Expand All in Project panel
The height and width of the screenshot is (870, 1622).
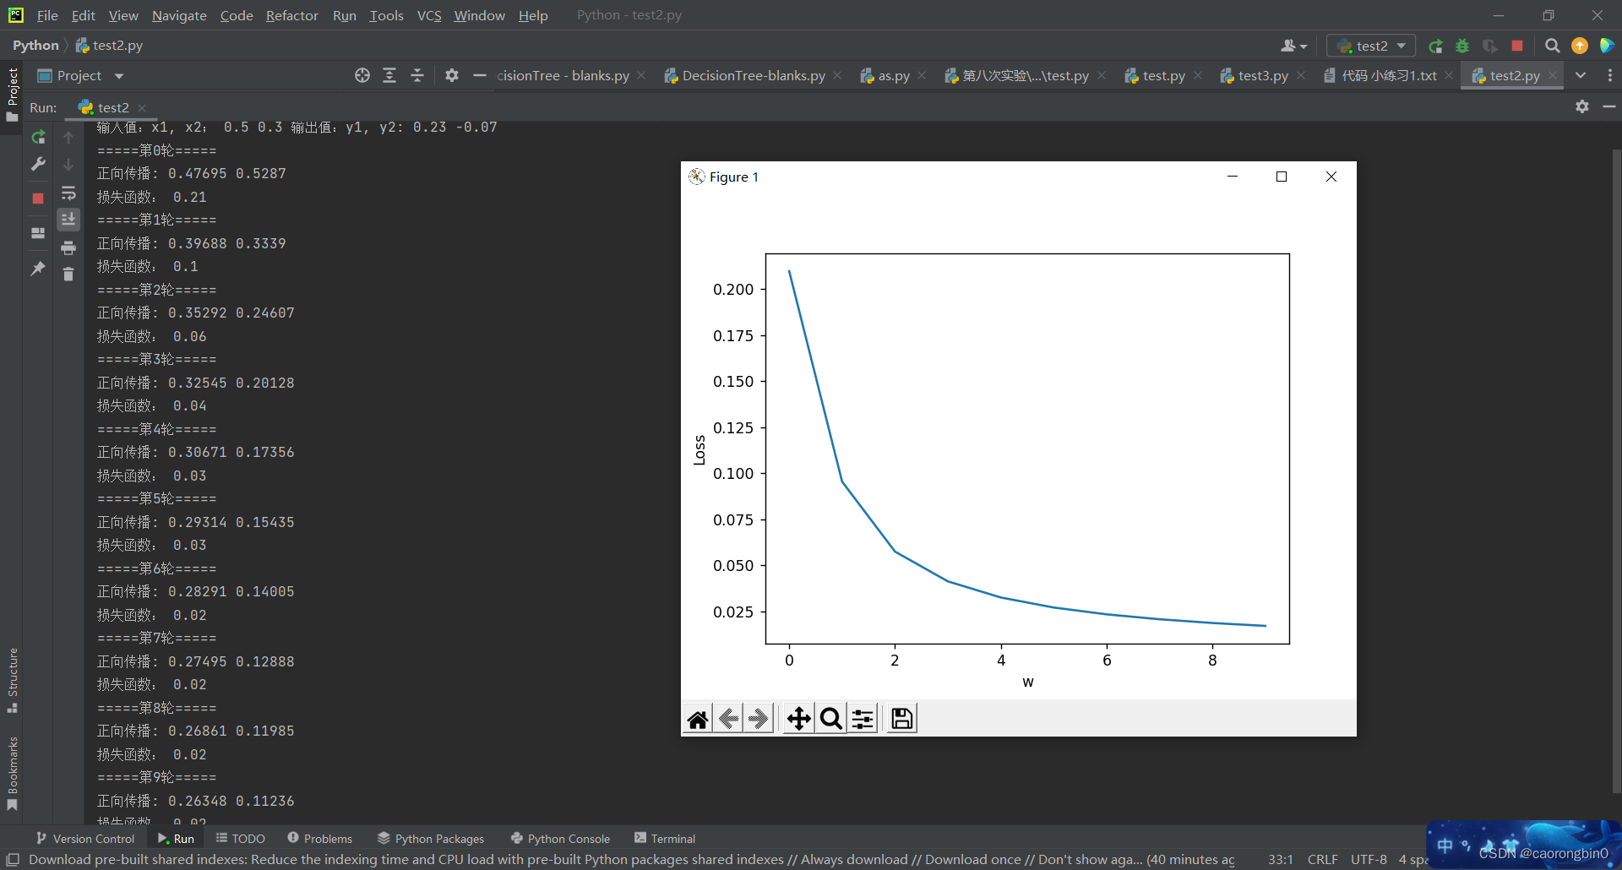389,75
